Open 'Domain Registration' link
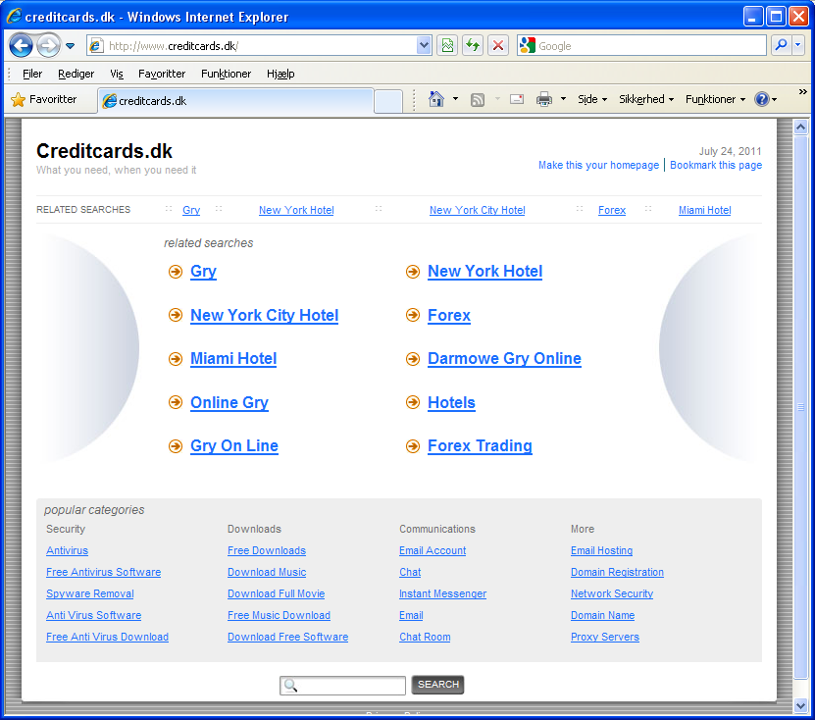Viewport: 815px width, 720px height. (617, 572)
